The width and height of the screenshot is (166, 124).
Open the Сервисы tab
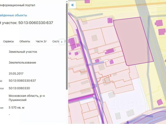click(x=9, y=41)
